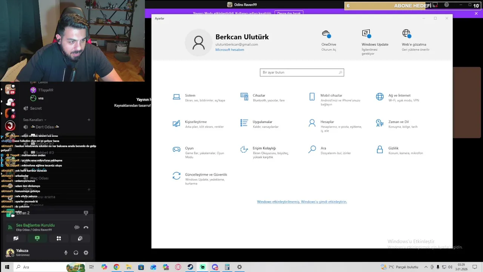Toggle Discord microphone mute
This screenshot has height=272, width=483.
pyautogui.click(x=66, y=253)
